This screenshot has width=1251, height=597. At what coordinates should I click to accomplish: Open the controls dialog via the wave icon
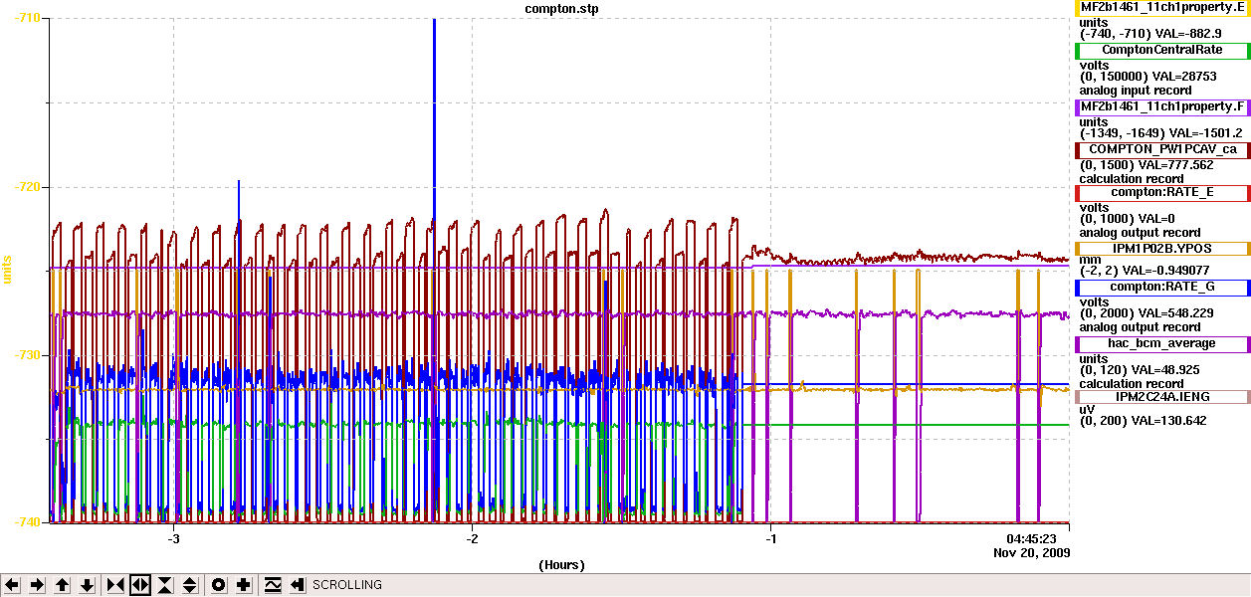(273, 585)
